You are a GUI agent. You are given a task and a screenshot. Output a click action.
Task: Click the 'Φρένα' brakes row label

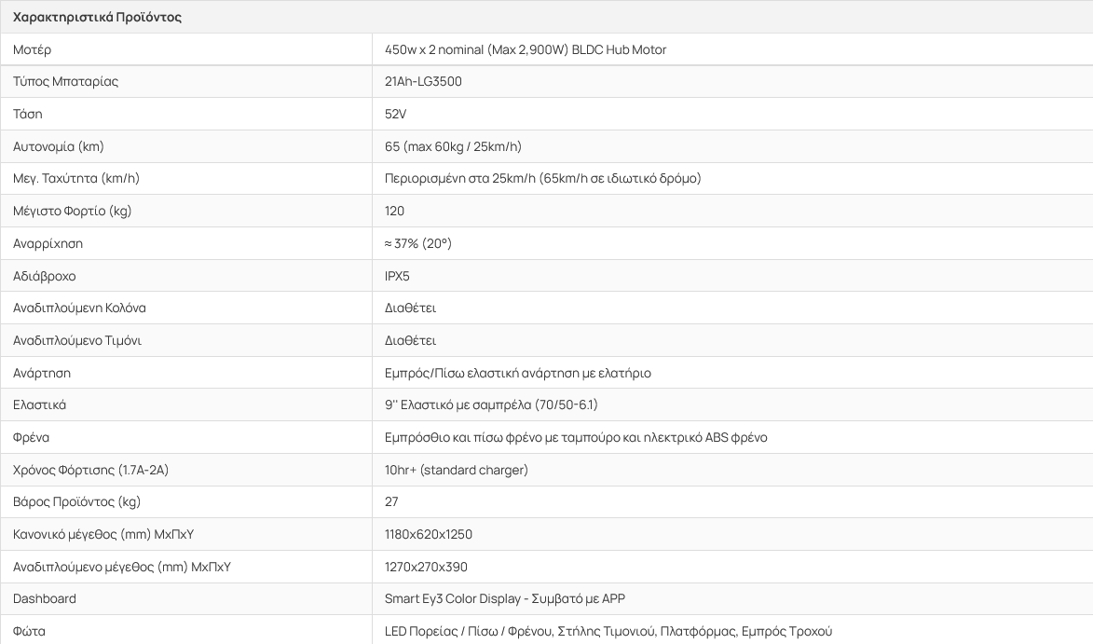[33, 437]
